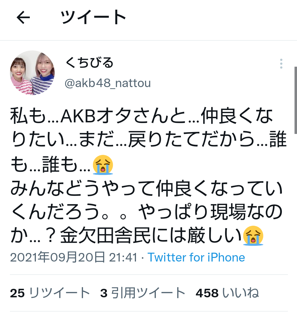Go back using the left arrow icon

pyautogui.click(x=23, y=17)
